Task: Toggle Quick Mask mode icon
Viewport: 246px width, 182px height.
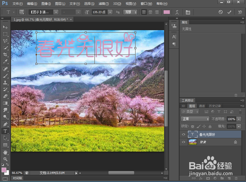Action: click(5, 179)
